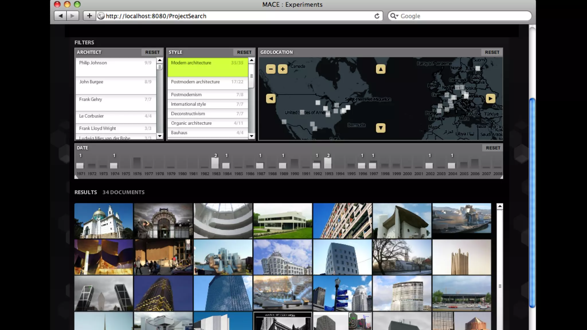The width and height of the screenshot is (587, 330).
Task: Pan the map downward
Action: point(380,128)
